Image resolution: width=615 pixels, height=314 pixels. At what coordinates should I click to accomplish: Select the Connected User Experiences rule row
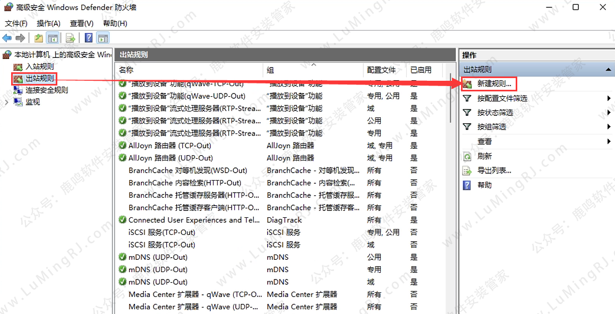pyautogui.click(x=192, y=220)
